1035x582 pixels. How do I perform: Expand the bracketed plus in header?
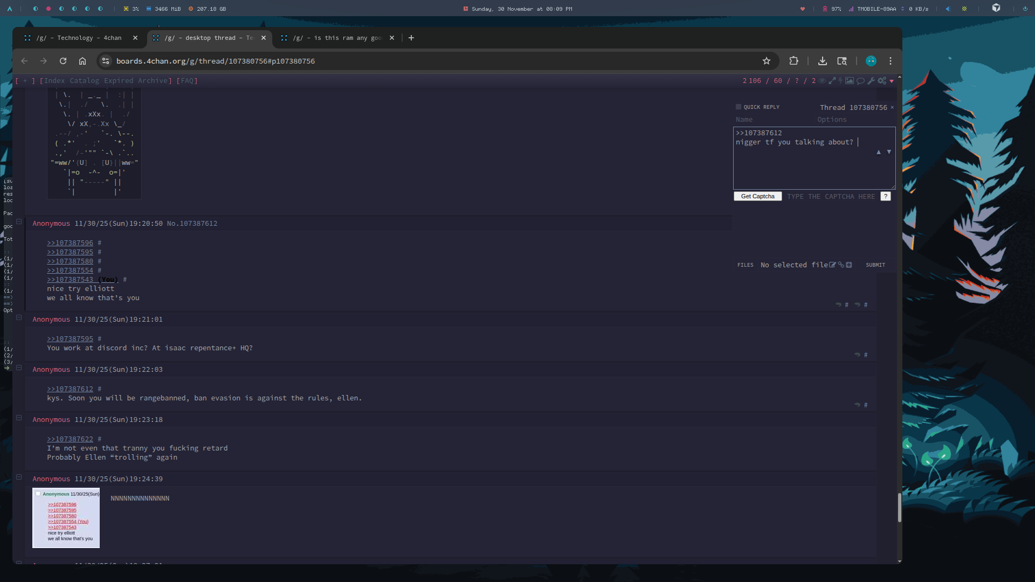pyautogui.click(x=25, y=81)
